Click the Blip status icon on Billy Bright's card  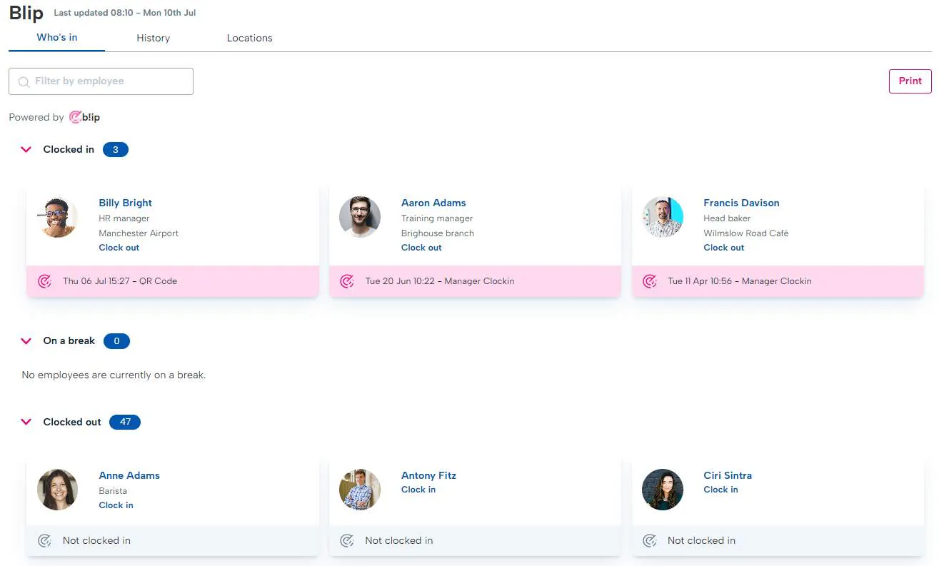[x=44, y=281]
